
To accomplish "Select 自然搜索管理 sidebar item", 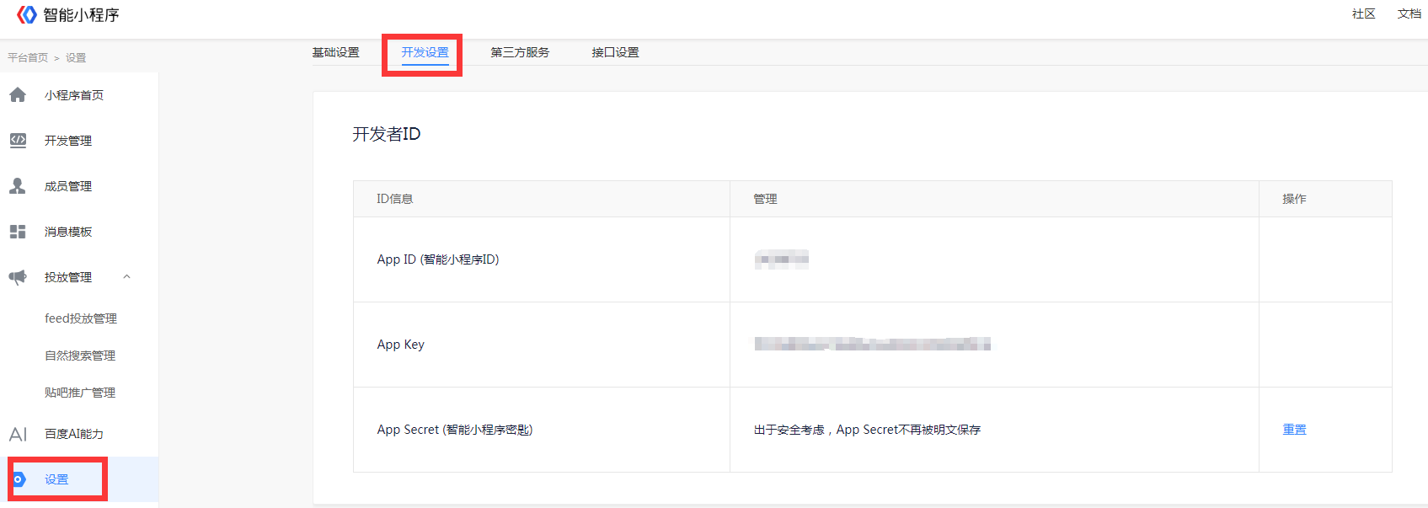I will [x=80, y=356].
